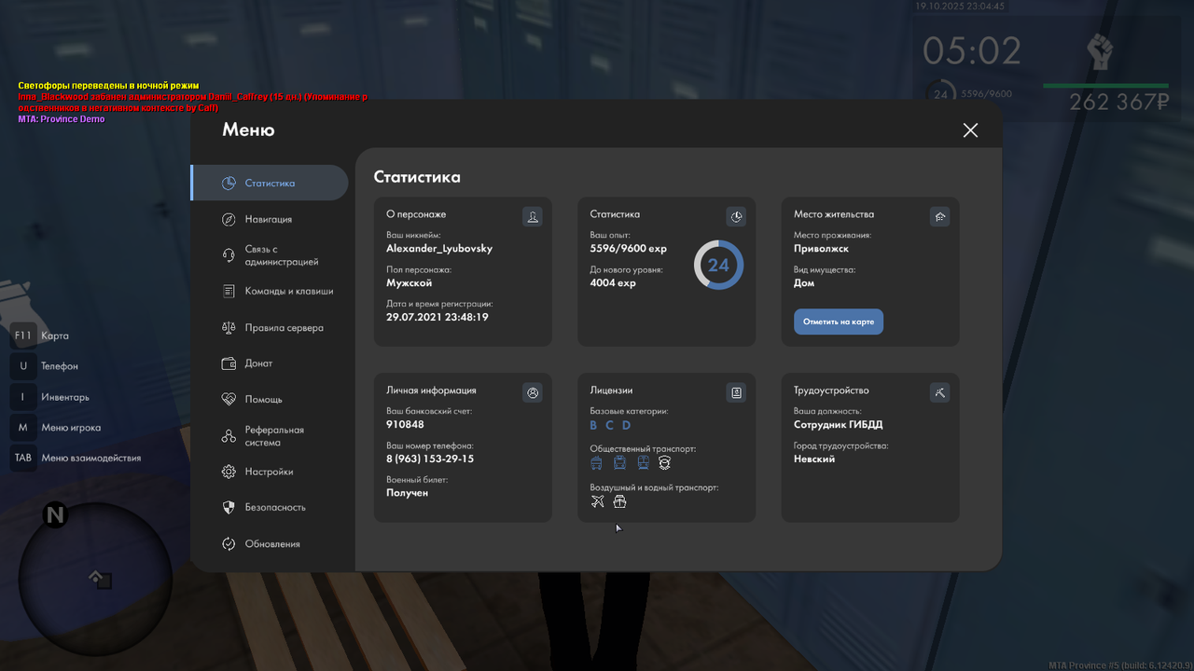
Task: Click the U Телефон hint
Action: coord(46,366)
